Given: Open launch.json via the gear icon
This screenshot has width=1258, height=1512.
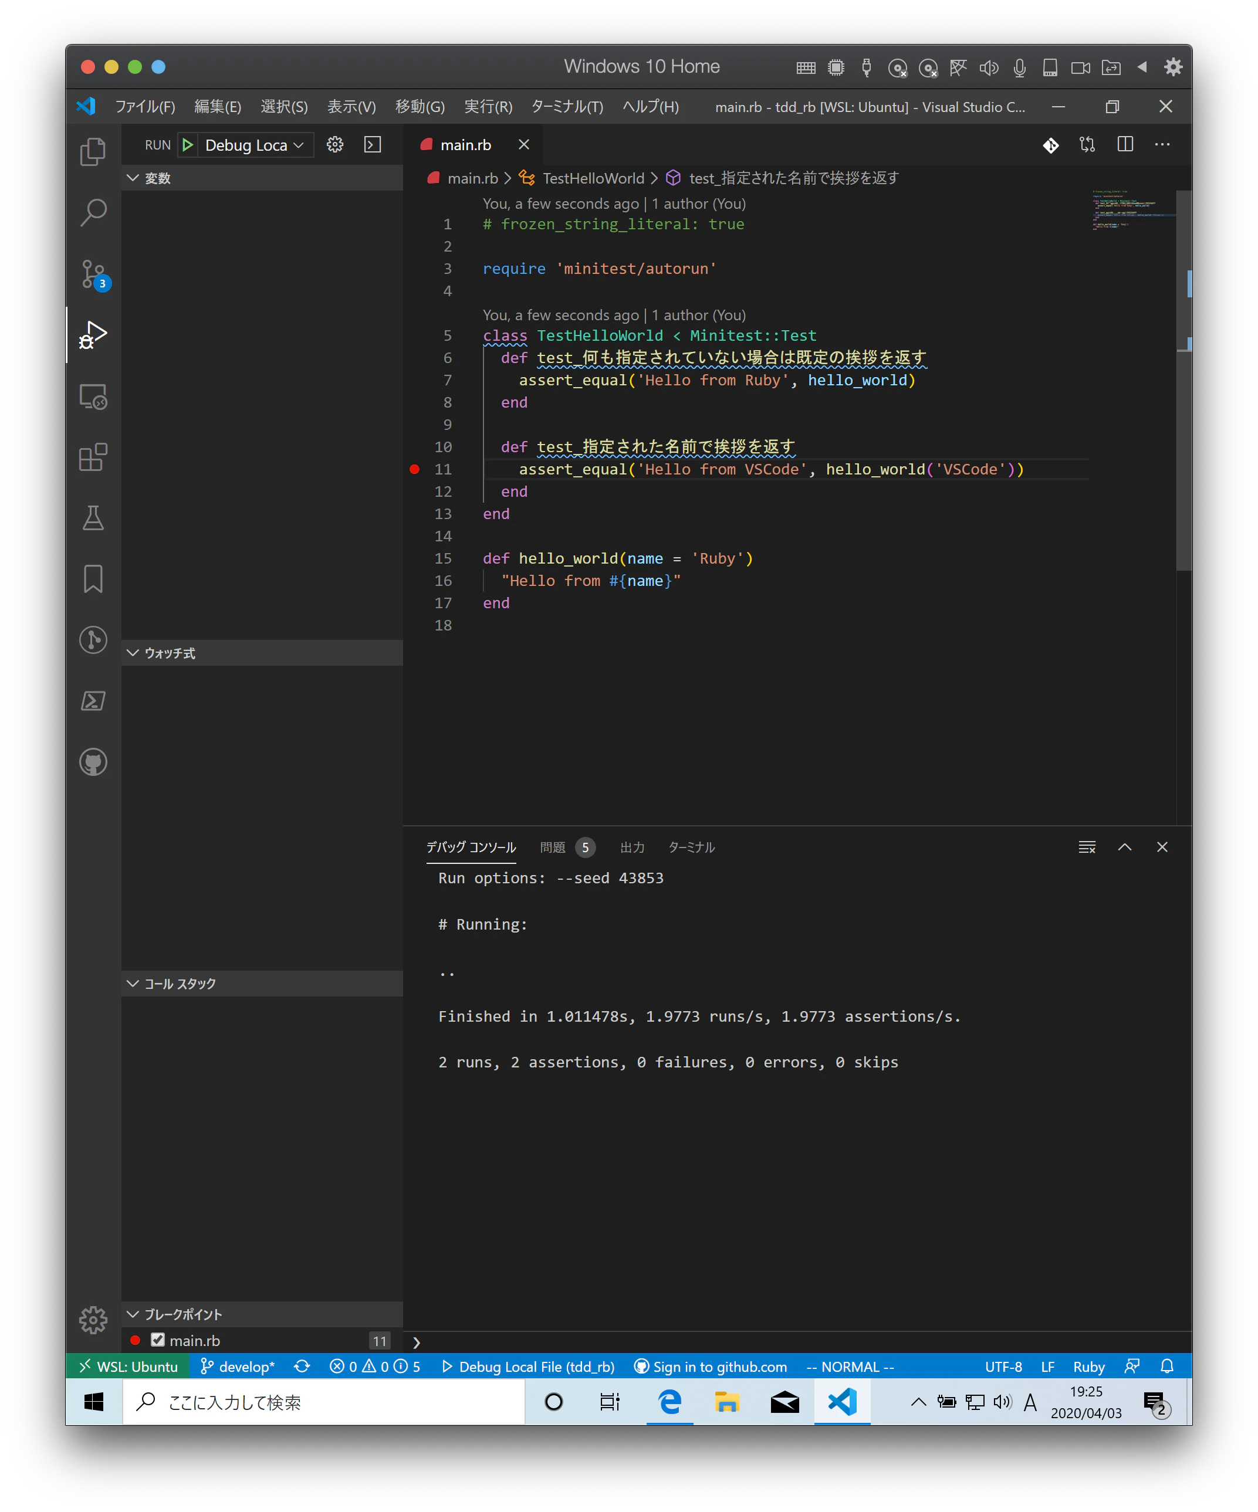Looking at the screenshot, I should pyautogui.click(x=335, y=145).
